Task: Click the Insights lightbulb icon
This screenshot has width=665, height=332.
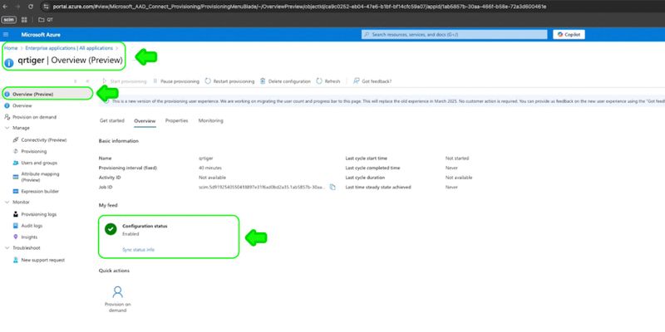Action: (x=16, y=237)
